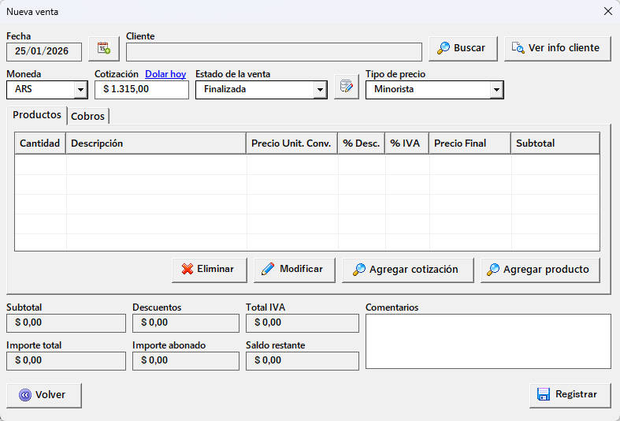Open the Estado de la venta dropdown

[x=320, y=90]
